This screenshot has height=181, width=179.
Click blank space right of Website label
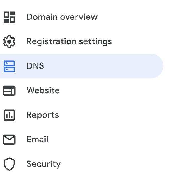111,90
